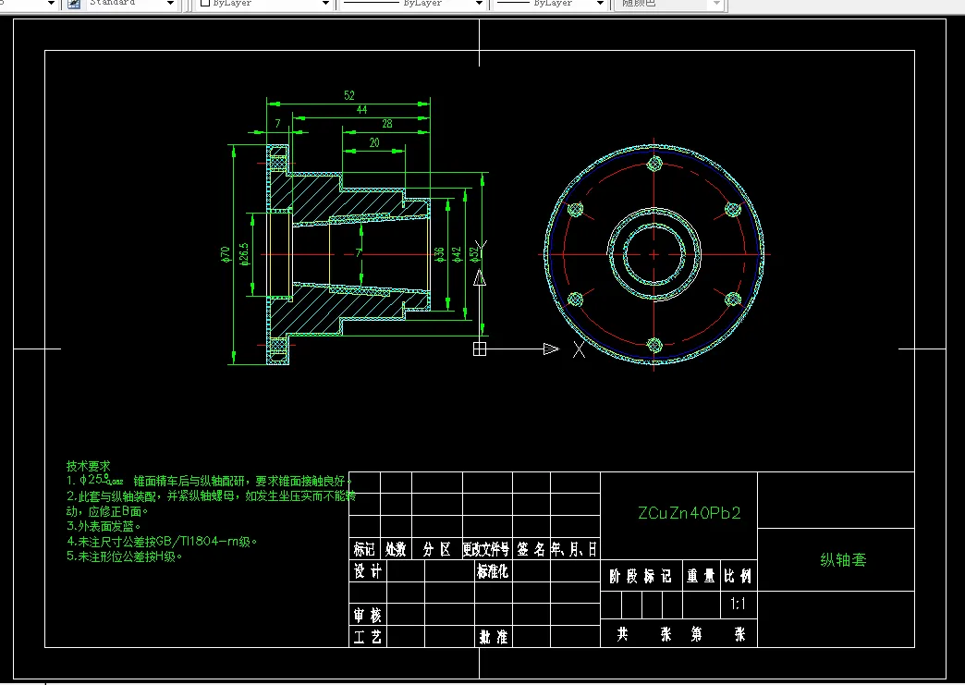Click the 处数 title block cell
This screenshot has width=965, height=685.
pyautogui.click(x=396, y=549)
